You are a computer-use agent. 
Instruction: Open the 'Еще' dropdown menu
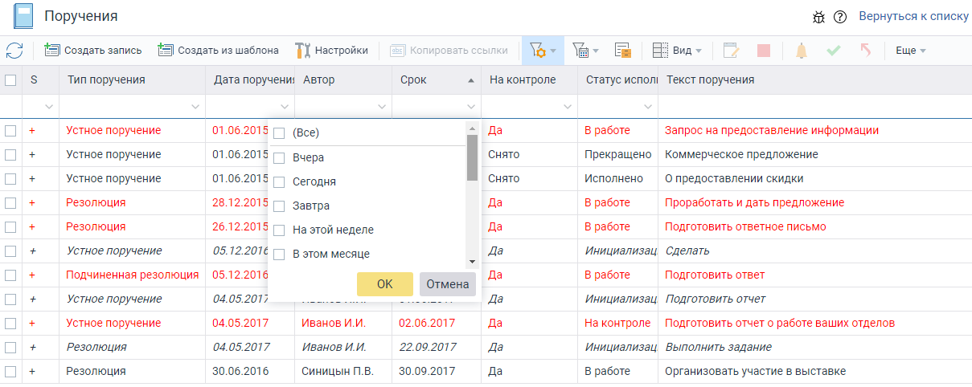coord(910,51)
